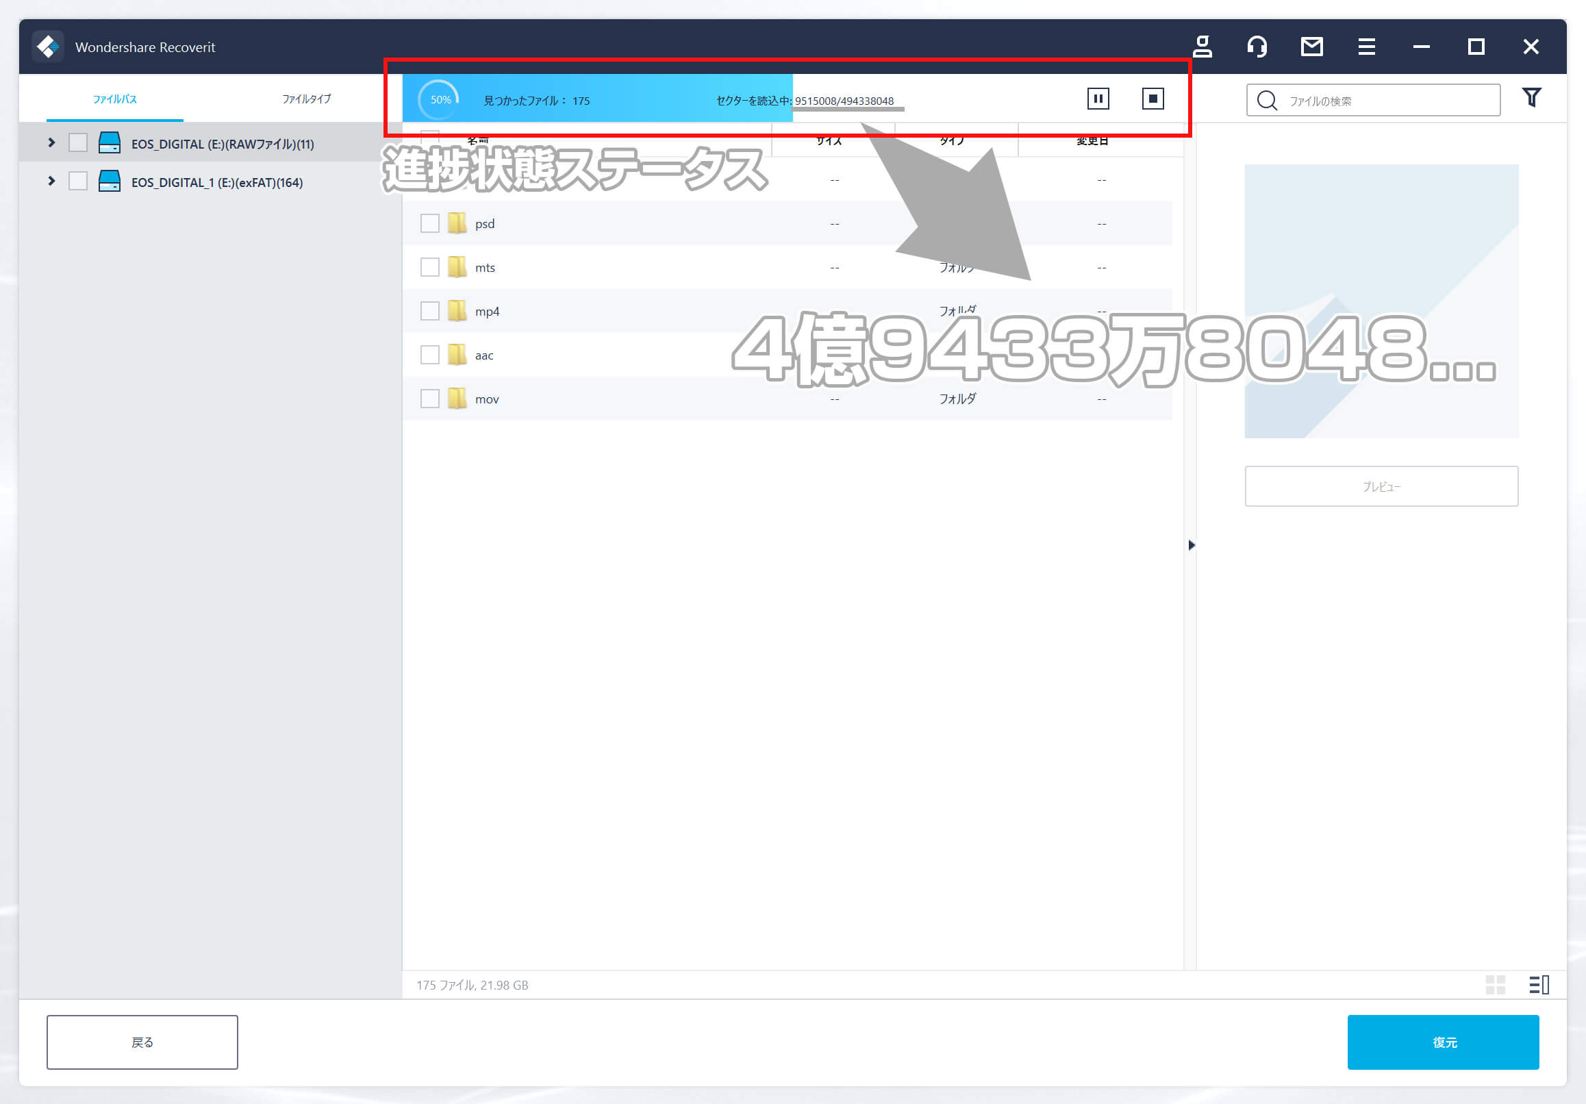Click the aac folder icon

457,354
